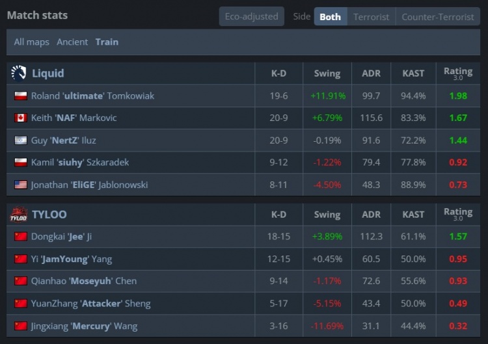
Task: Switch side filter to Terrorist
Action: (372, 17)
